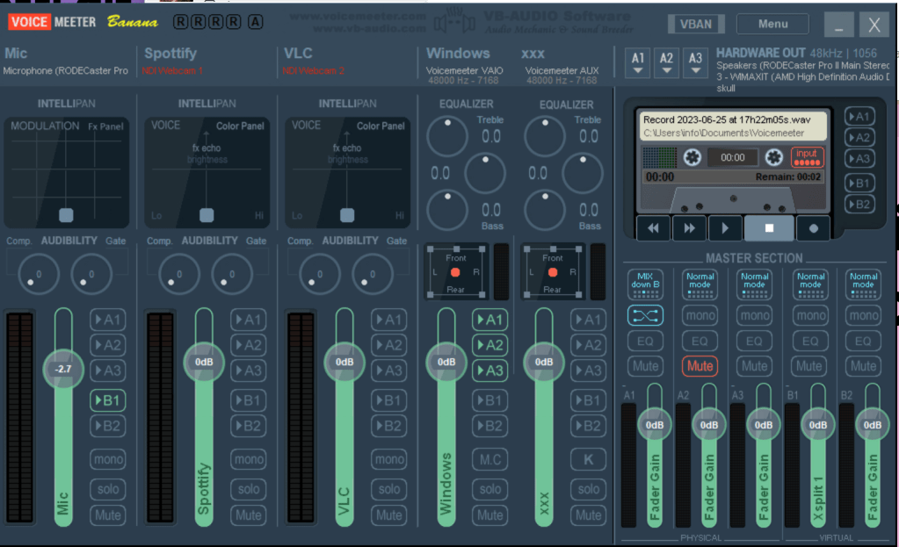Stop the cassette recorder
This screenshot has width=899, height=547.
pos(769,228)
